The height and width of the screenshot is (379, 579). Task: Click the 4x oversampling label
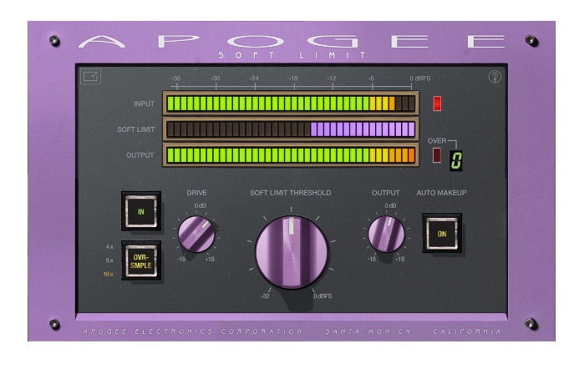click(109, 246)
